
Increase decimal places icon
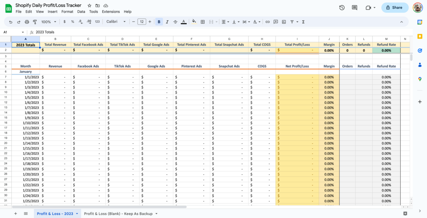pos(89,22)
